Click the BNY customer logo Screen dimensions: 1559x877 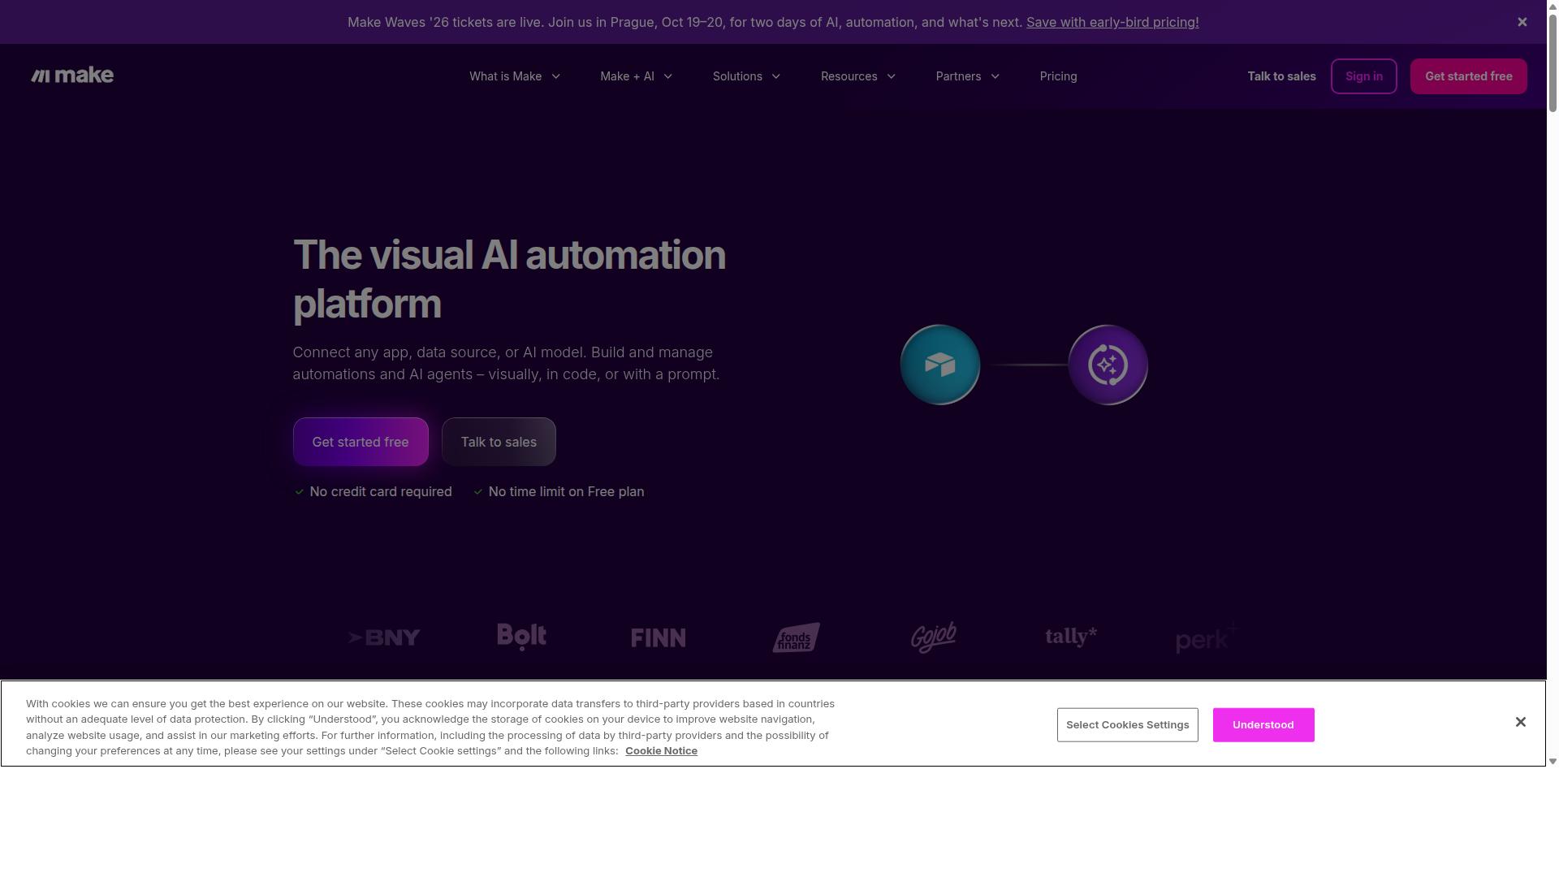coord(384,637)
